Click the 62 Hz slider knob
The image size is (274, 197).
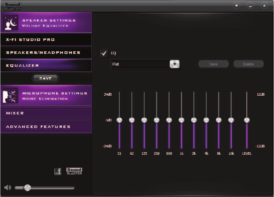[132, 120]
